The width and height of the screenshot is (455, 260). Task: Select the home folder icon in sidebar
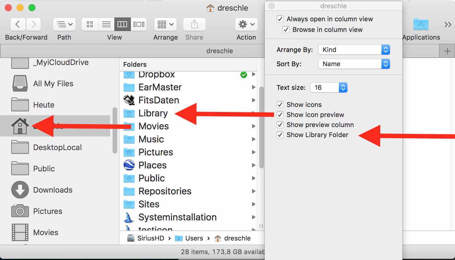coord(20,126)
